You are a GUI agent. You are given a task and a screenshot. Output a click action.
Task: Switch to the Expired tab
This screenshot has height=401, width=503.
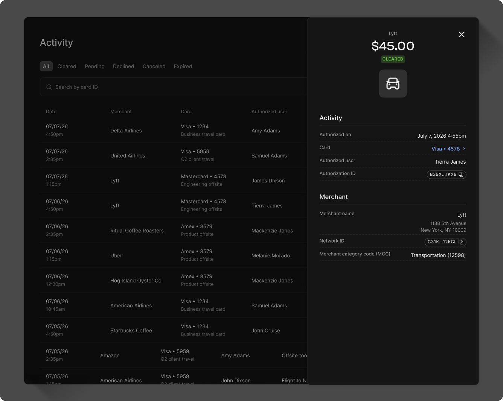pos(183,66)
